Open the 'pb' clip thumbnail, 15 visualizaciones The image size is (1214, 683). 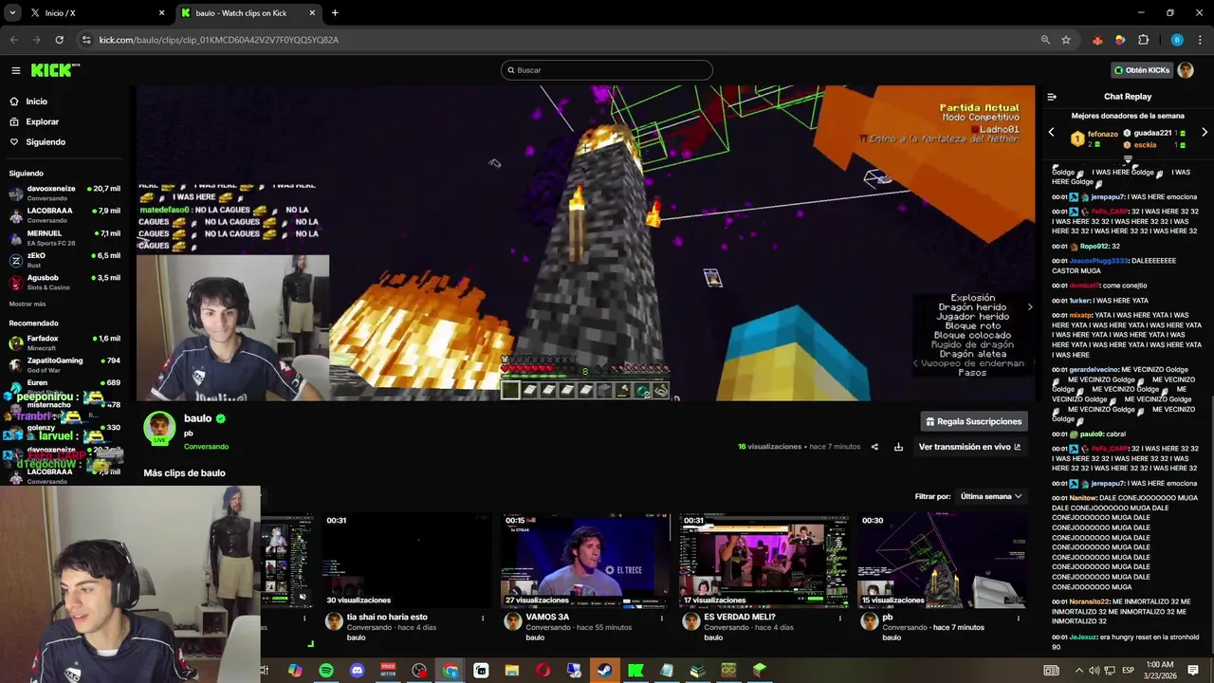pyautogui.click(x=942, y=560)
